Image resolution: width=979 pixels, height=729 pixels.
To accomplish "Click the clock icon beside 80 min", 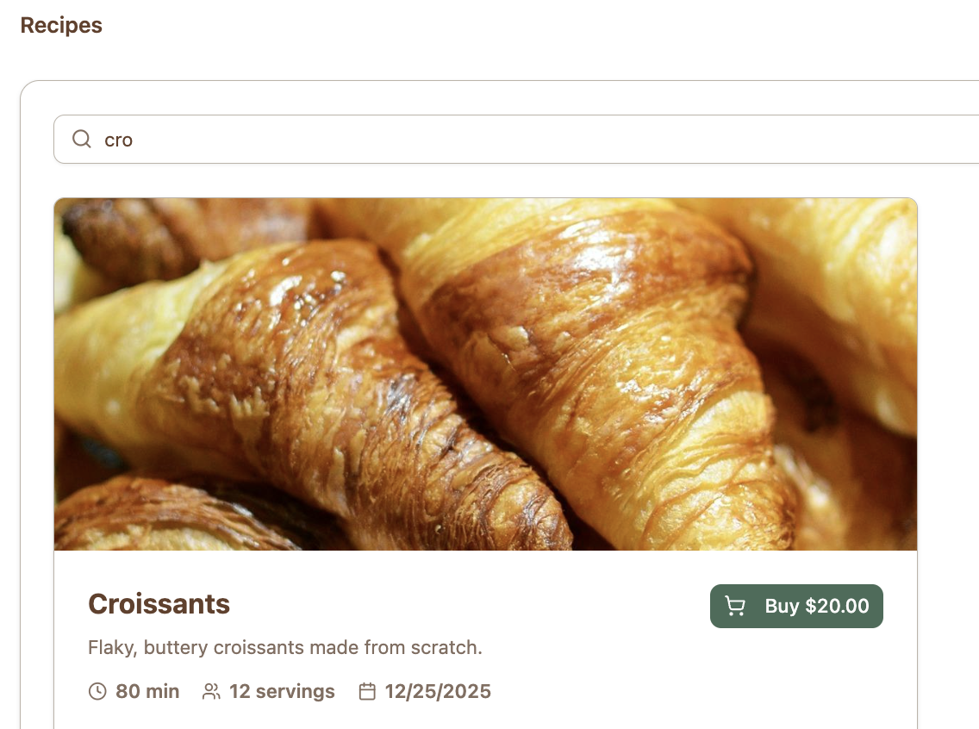I will [97, 692].
